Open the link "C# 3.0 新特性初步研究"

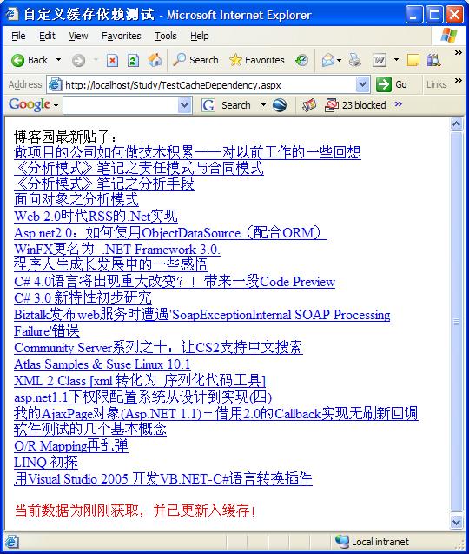tap(83, 297)
